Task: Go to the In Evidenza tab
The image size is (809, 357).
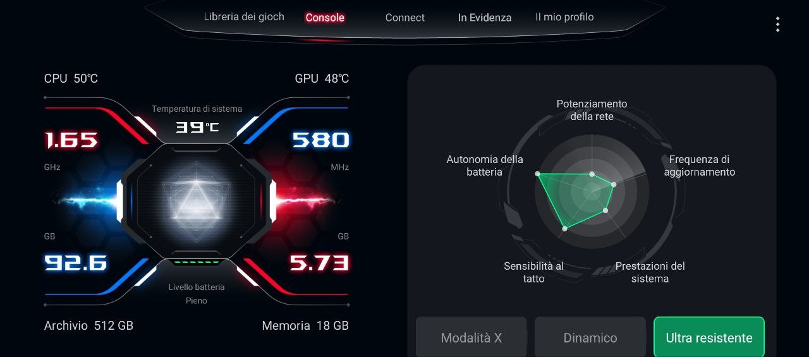Action: pyautogui.click(x=485, y=18)
